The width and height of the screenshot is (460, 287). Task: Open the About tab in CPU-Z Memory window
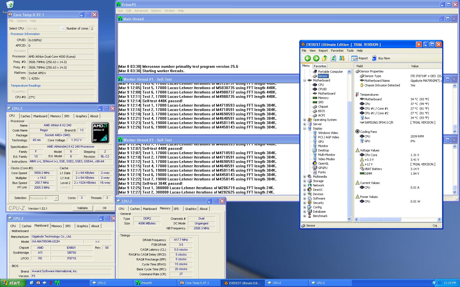click(x=203, y=209)
